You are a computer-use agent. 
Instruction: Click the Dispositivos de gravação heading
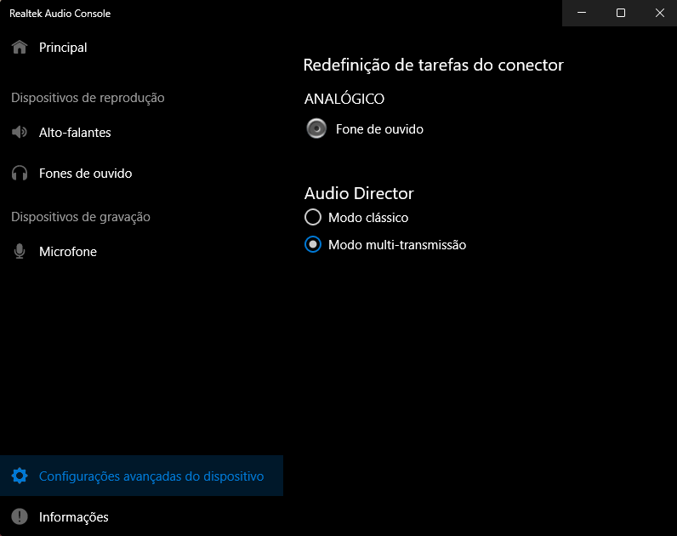(81, 217)
